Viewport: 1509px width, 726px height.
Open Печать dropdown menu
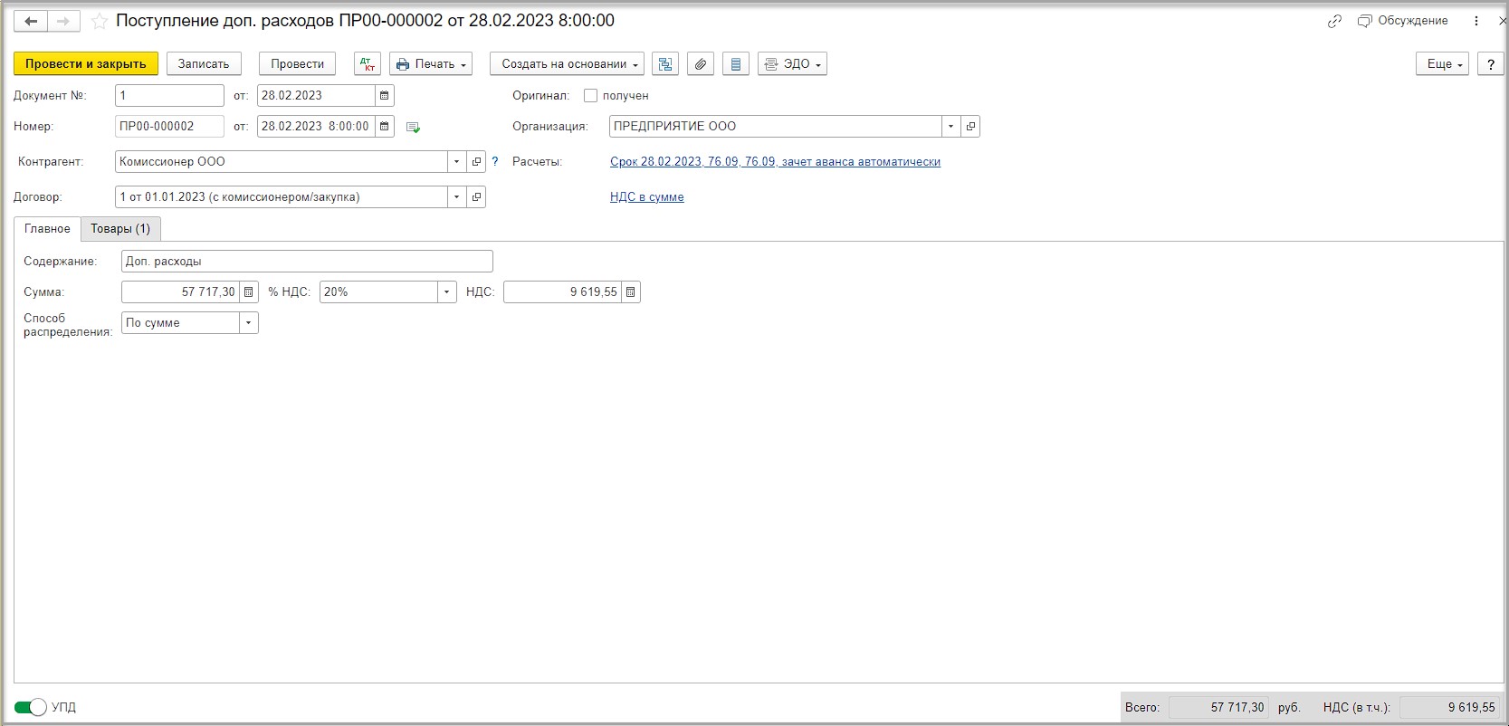click(x=431, y=64)
